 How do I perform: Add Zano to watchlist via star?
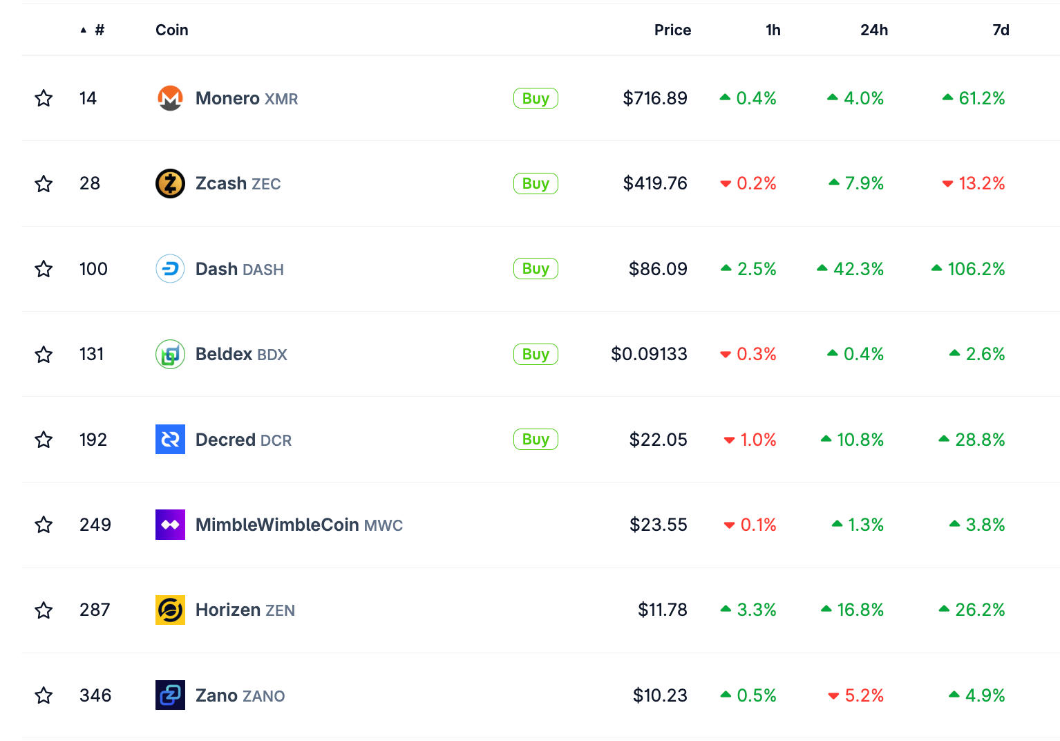tap(44, 695)
